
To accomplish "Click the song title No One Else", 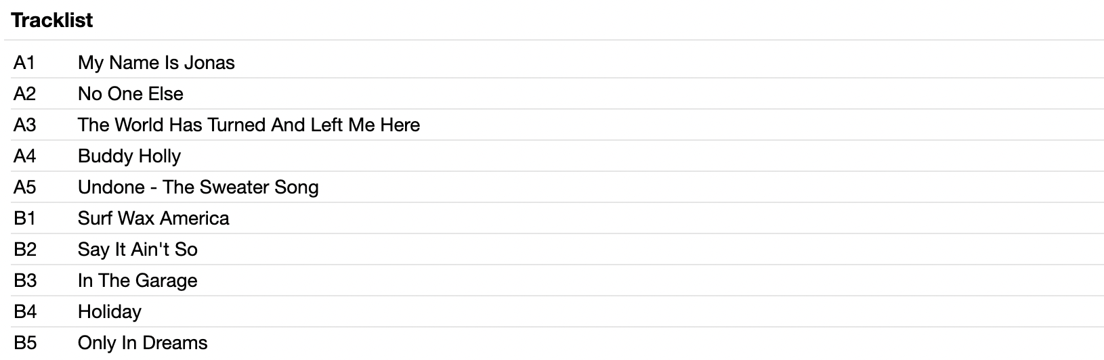I will click(x=130, y=94).
